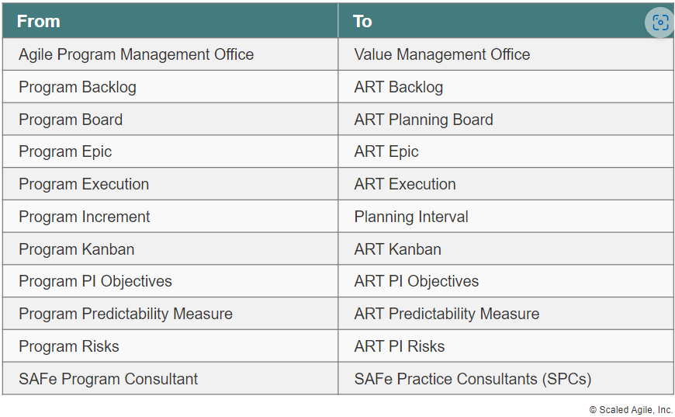Click the "Planning Interval" cell

tap(410, 217)
